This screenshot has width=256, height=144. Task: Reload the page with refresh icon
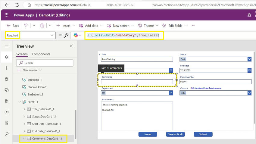(17, 5)
